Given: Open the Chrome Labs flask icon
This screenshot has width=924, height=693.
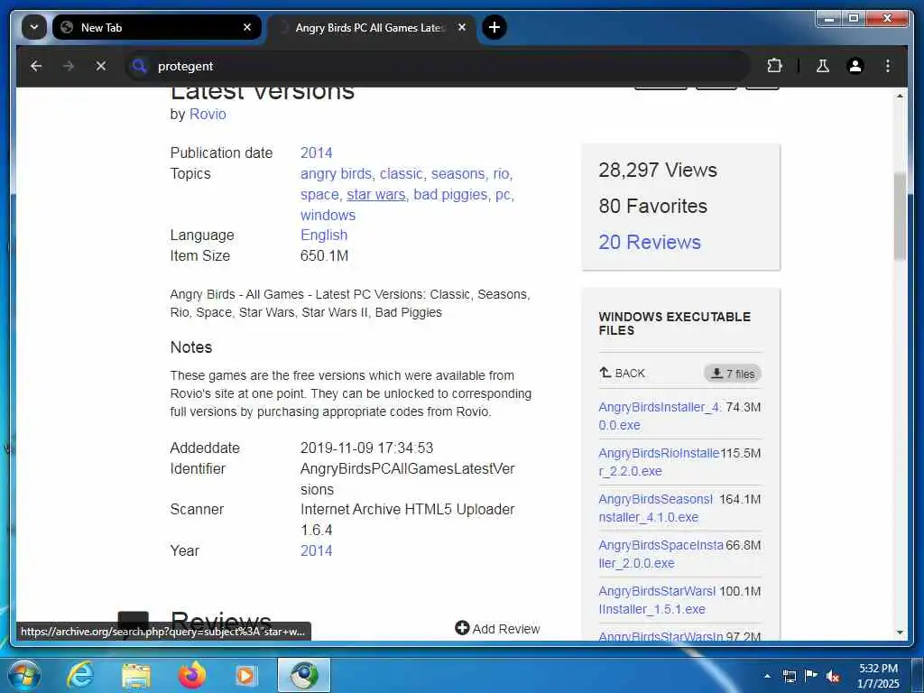Looking at the screenshot, I should 823,66.
